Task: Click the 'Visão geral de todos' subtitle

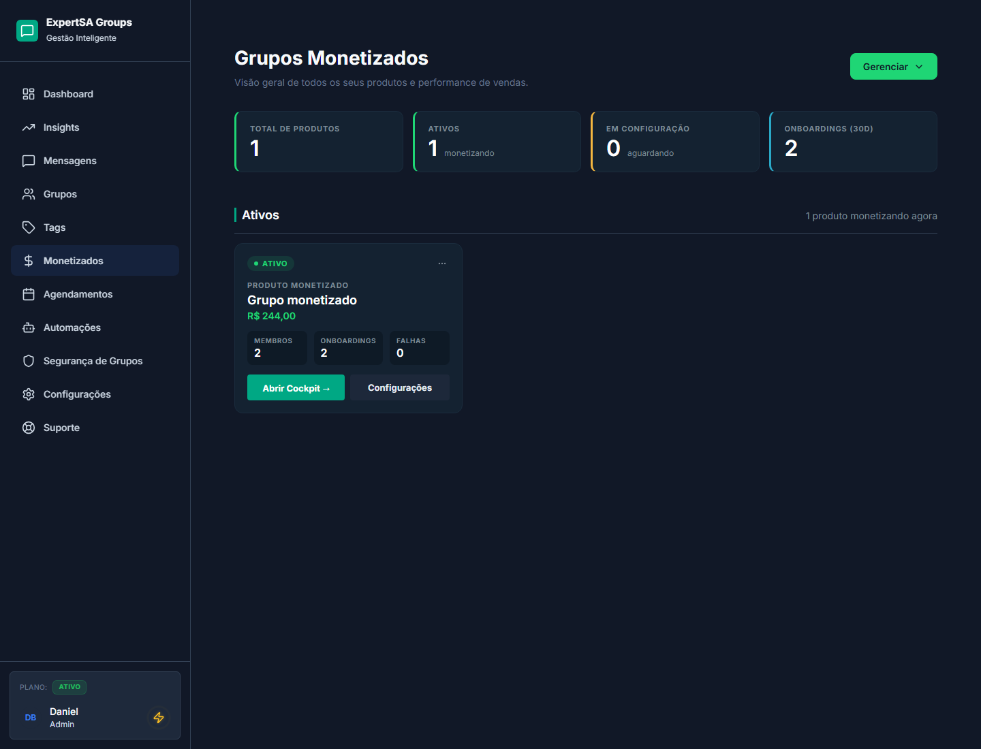Action: coord(381,82)
